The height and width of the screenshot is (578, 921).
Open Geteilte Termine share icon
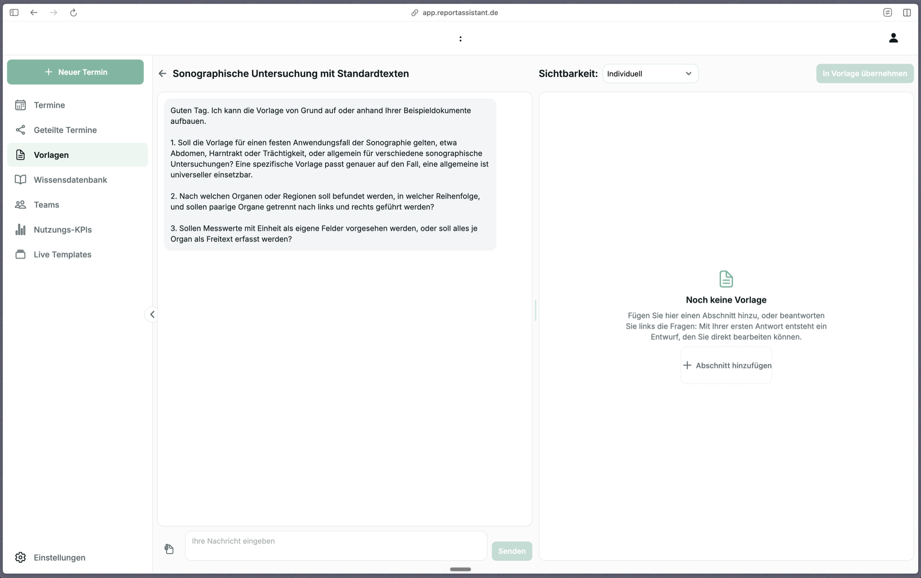click(x=20, y=130)
